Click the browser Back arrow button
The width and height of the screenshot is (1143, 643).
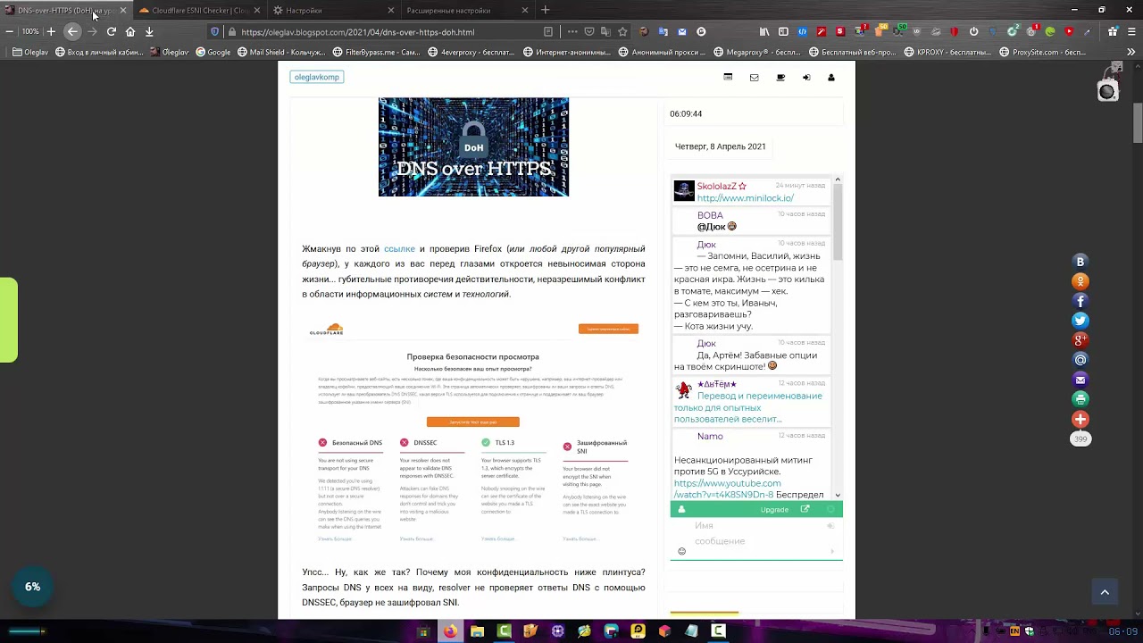click(x=72, y=31)
